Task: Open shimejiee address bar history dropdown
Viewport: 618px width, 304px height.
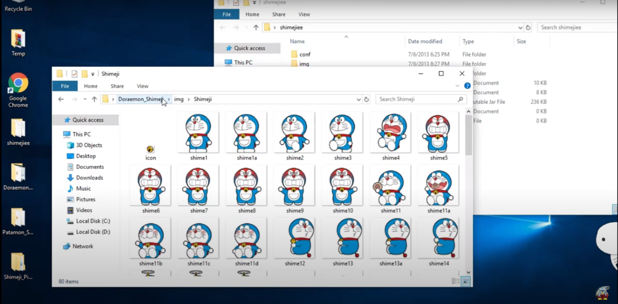Action: 520,28
